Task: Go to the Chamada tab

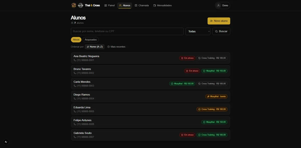Action: (x=142, y=5)
